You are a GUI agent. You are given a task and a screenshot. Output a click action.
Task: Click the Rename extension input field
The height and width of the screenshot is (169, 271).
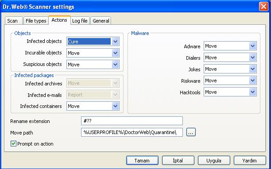[132, 121]
